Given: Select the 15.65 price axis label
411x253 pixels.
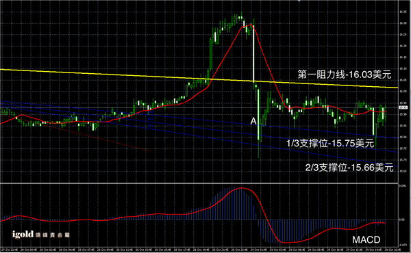Looking at the screenshot, I should [403, 171].
